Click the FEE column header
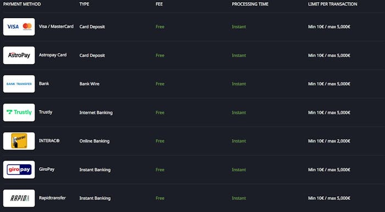This screenshot has width=385, height=212. pos(159,4)
